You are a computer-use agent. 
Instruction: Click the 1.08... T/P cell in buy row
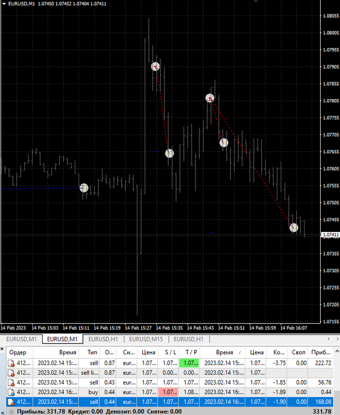[189, 392]
